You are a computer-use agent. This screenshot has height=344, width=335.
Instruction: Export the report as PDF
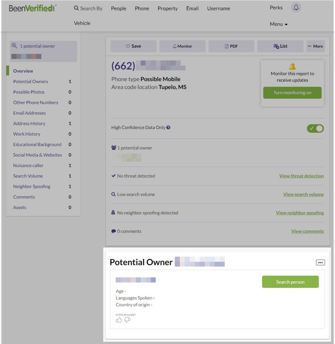click(231, 46)
